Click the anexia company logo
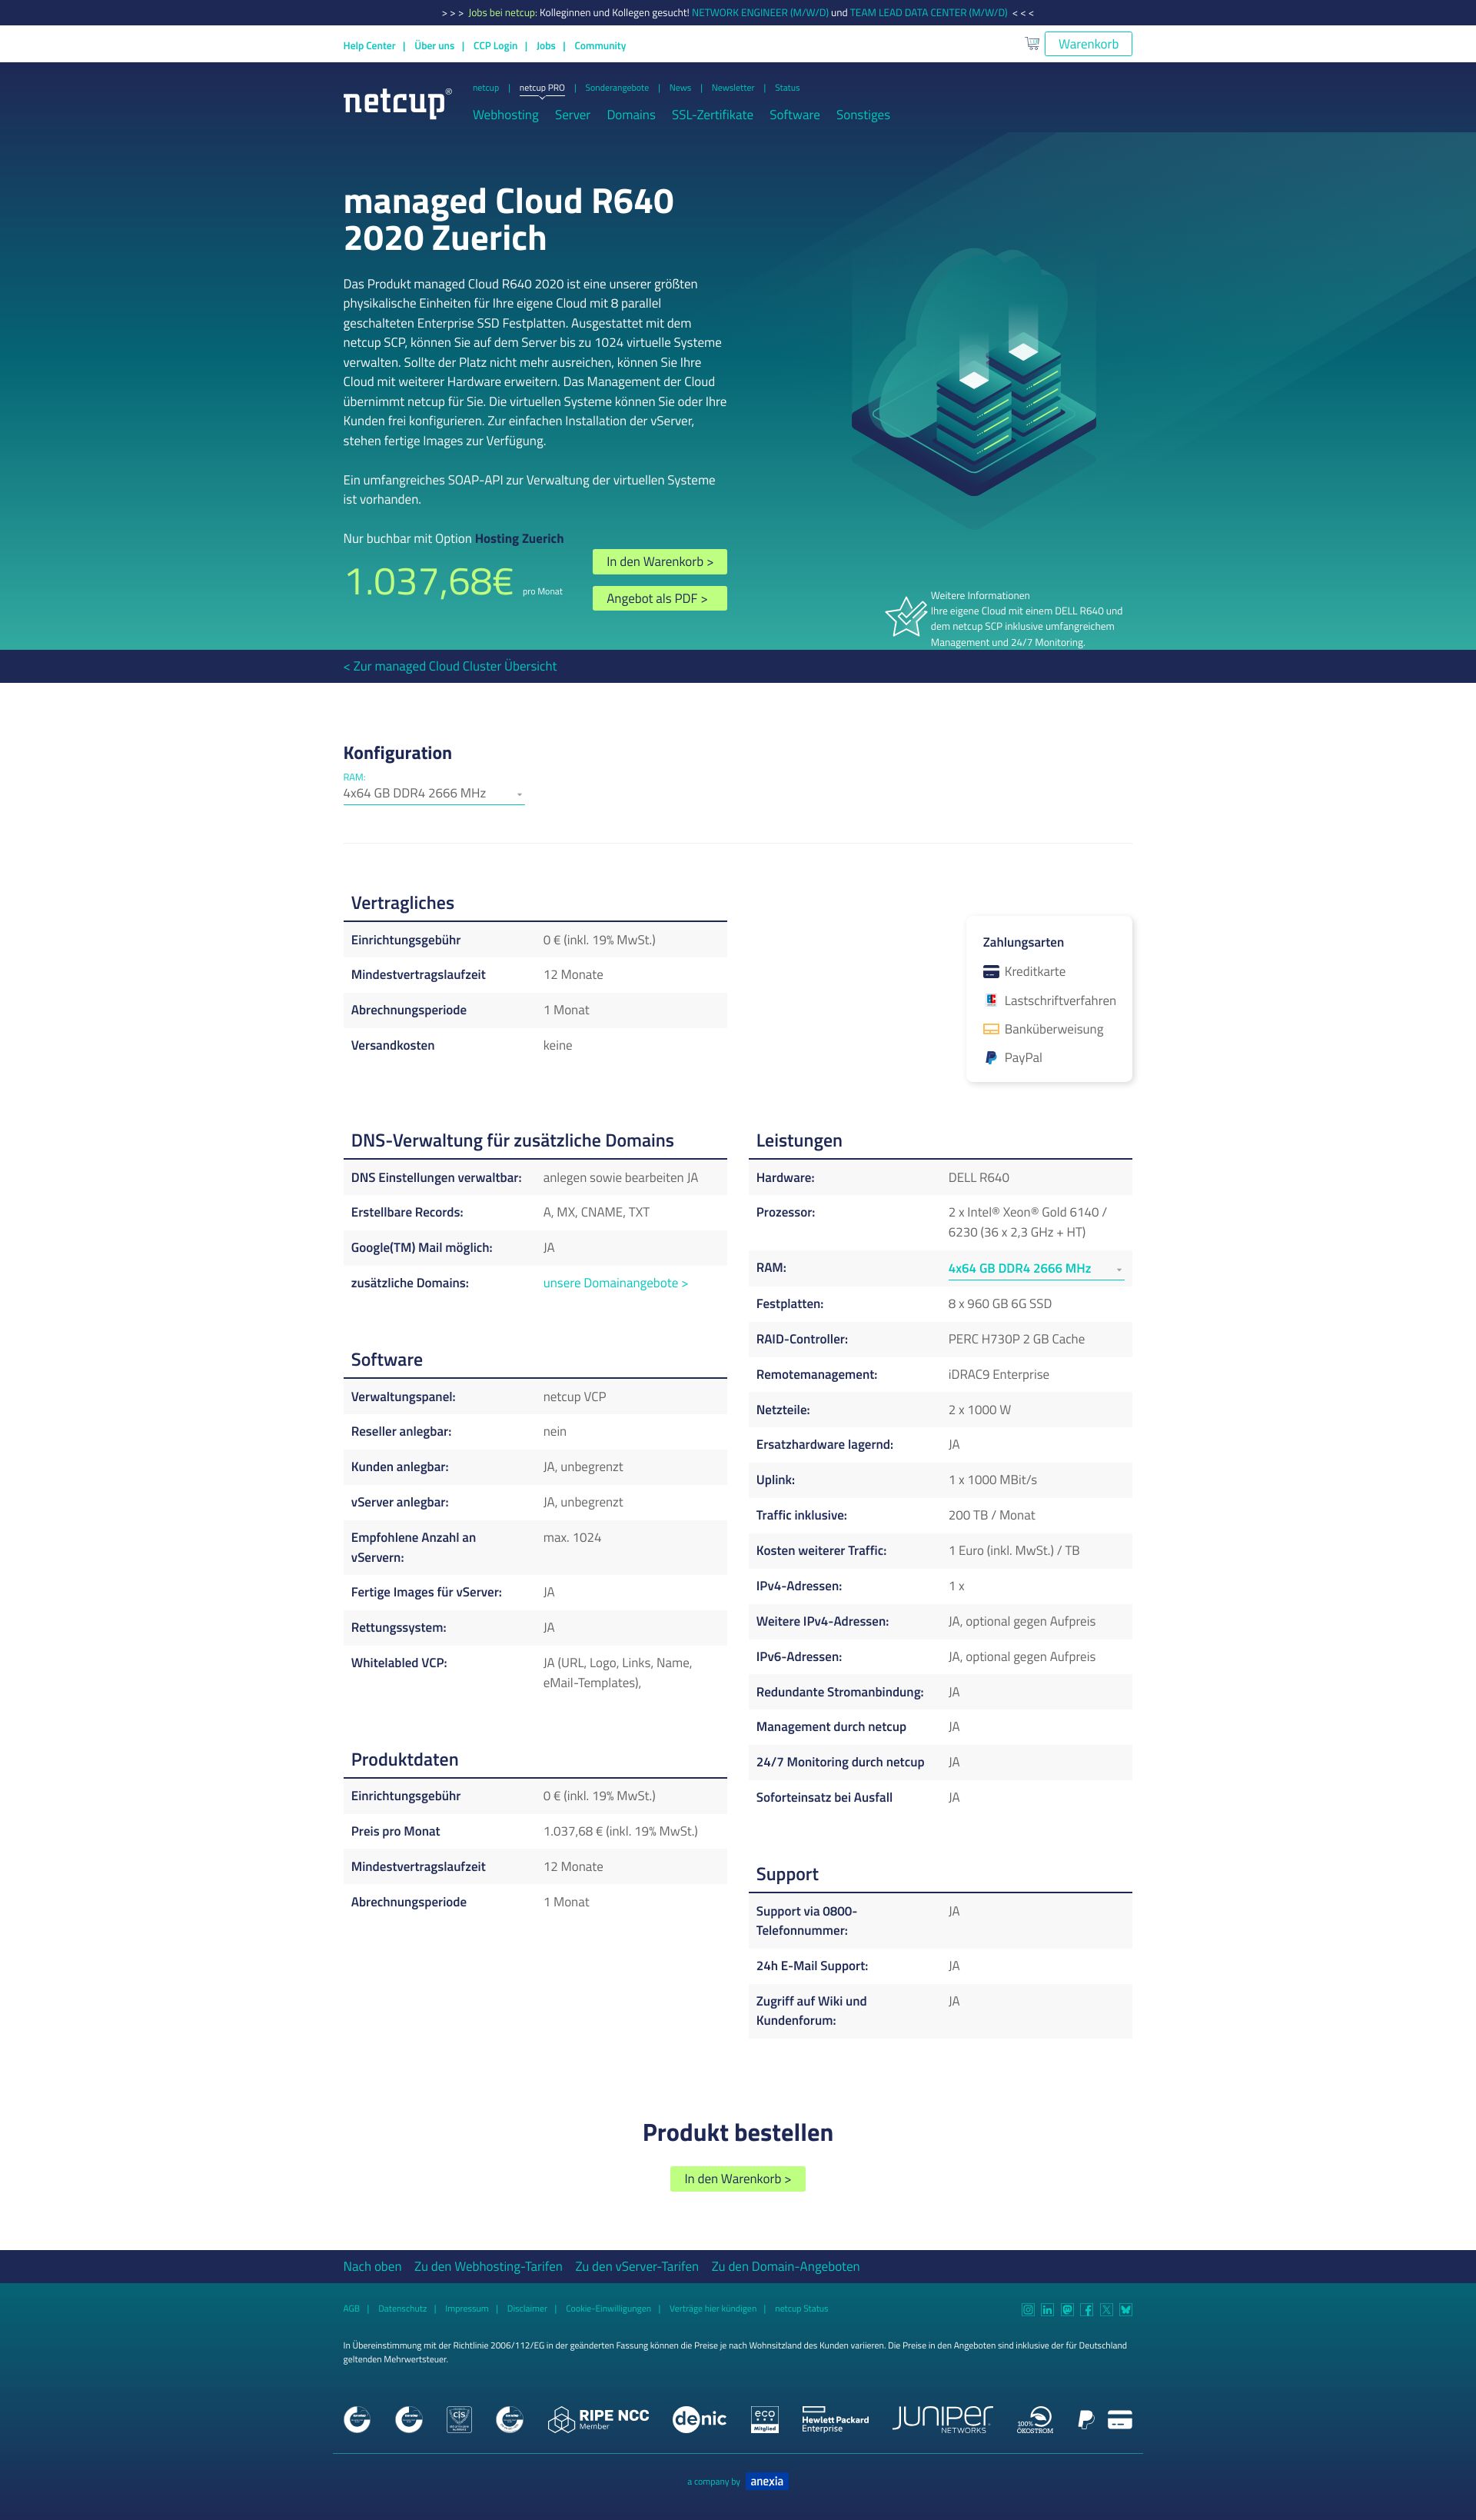Image resolution: width=1476 pixels, height=2520 pixels. pyautogui.click(x=767, y=2481)
